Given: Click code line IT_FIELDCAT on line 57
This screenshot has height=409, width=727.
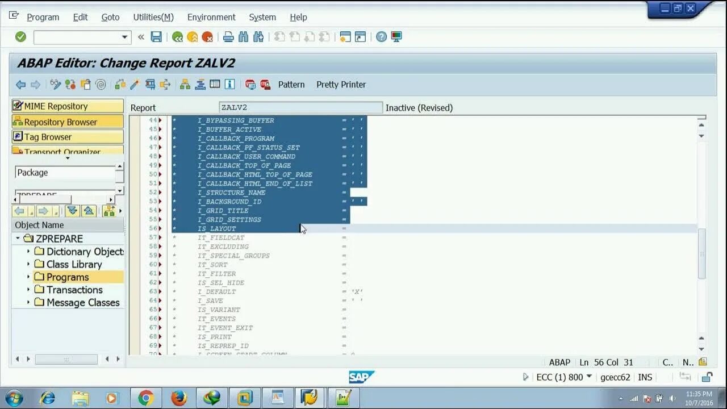Looking at the screenshot, I should pyautogui.click(x=221, y=237).
